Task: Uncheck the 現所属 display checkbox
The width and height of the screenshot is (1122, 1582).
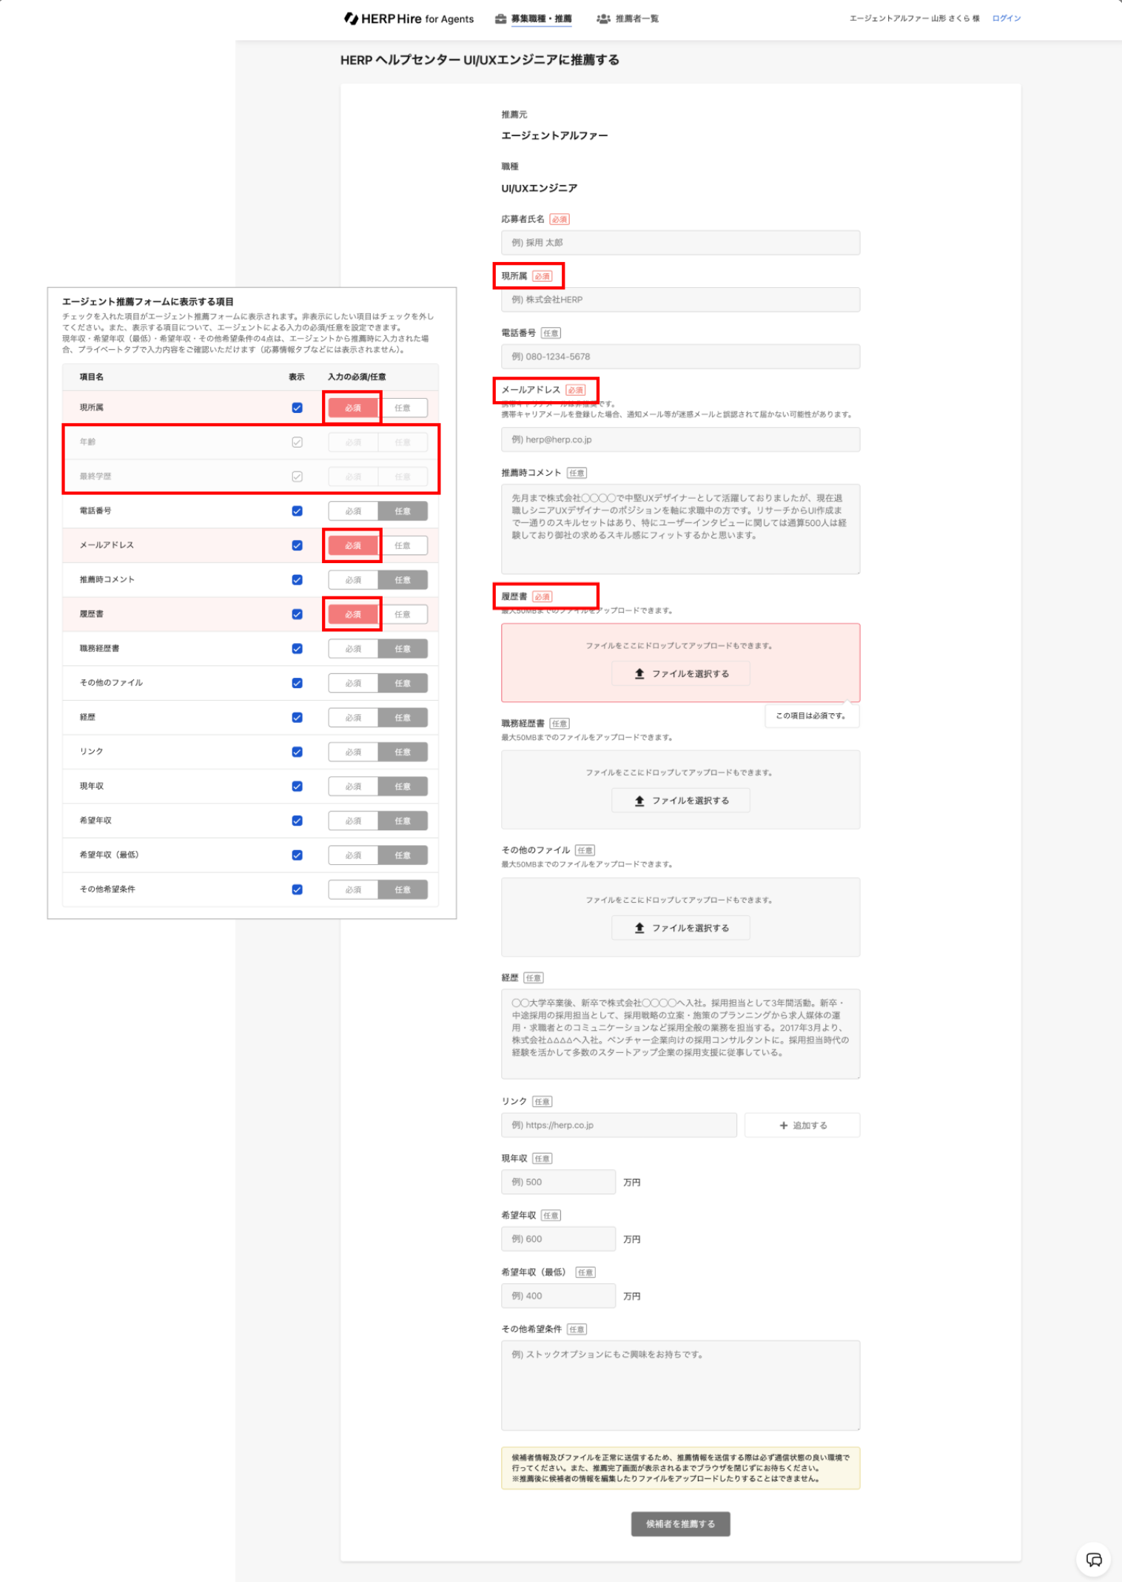Action: point(297,408)
